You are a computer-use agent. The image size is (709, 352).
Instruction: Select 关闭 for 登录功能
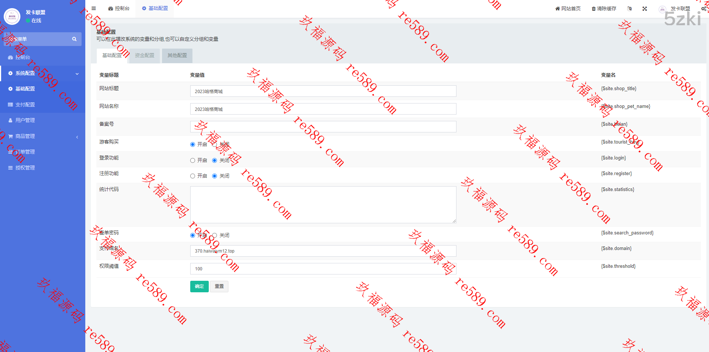point(214,161)
